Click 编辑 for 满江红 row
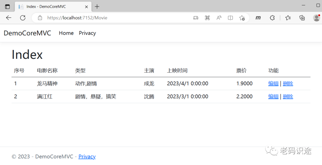 [273, 96]
